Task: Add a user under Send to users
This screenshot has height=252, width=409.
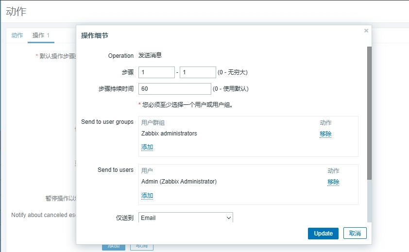Action: [147, 196]
